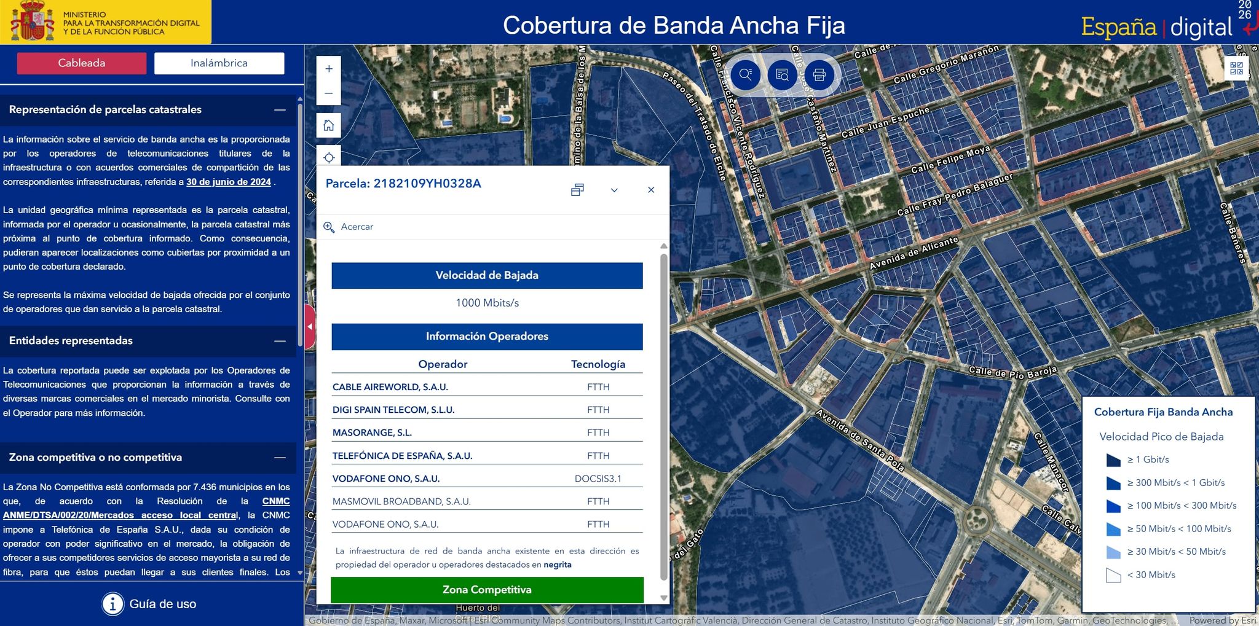Viewport: 1259px width, 626px height.
Task: Click the DOCSIS3.1 technology cell
Action: [x=598, y=479]
